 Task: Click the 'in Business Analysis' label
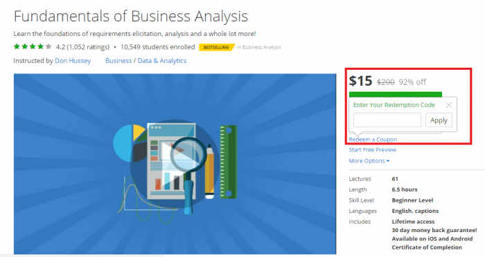point(259,47)
